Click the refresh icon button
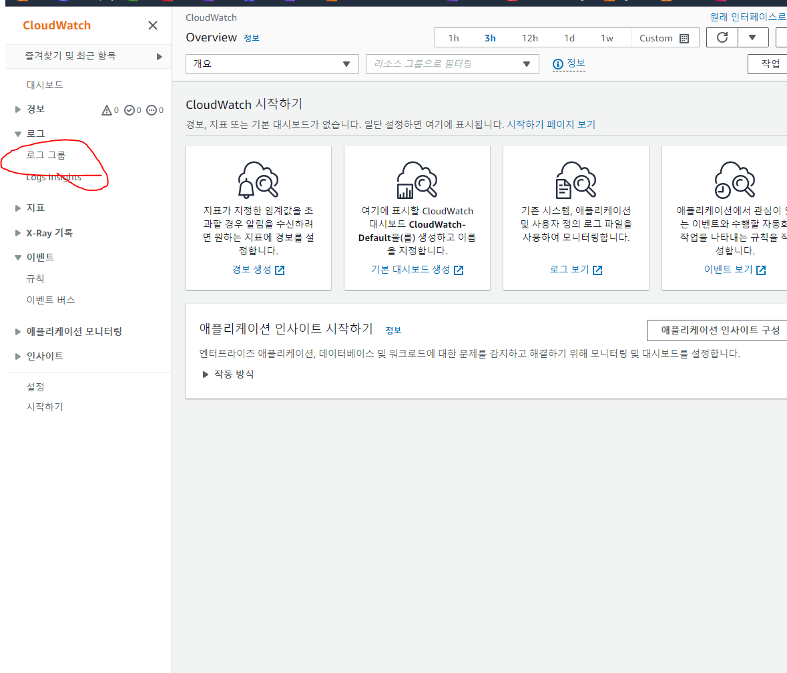 coord(722,37)
